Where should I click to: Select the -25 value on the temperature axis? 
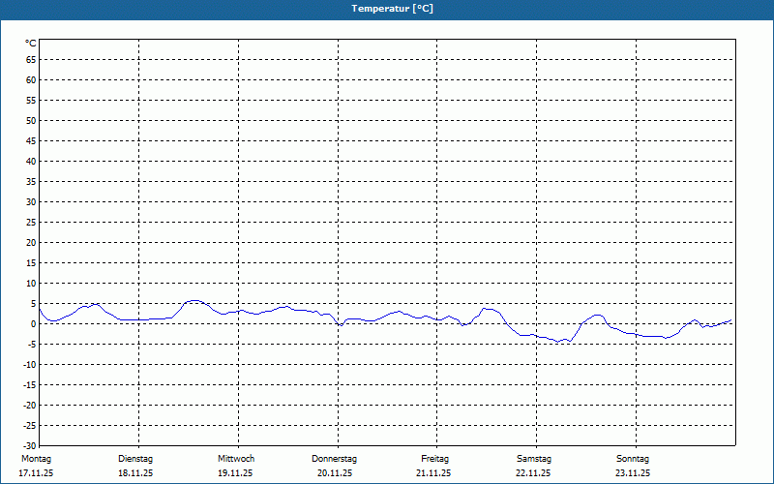(x=30, y=426)
